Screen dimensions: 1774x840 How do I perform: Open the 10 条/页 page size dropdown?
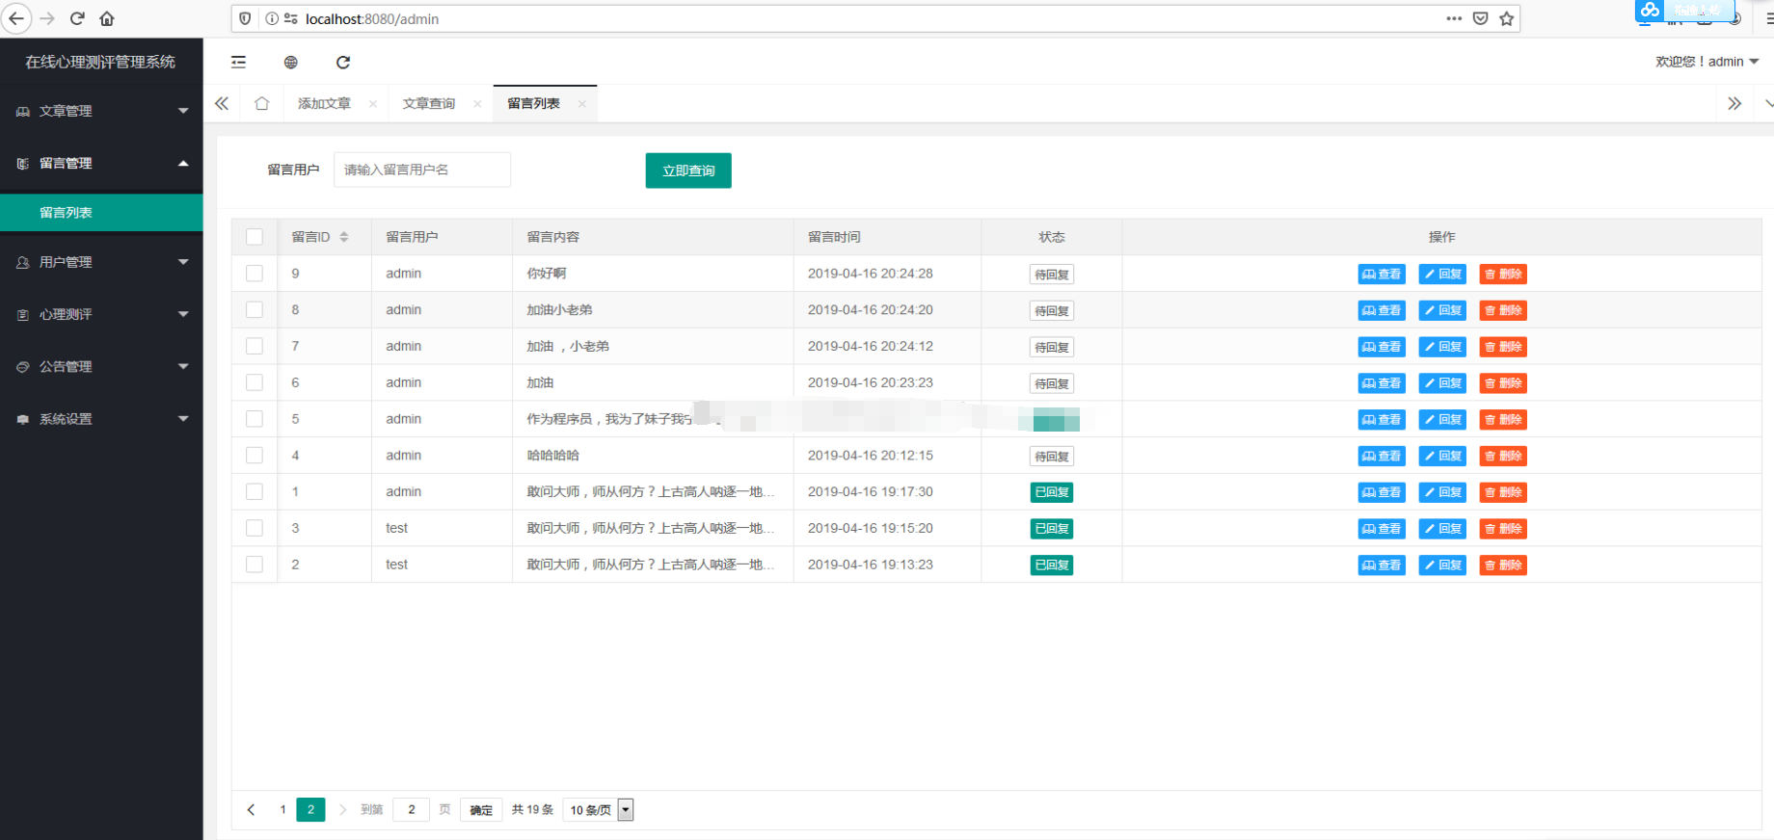pyautogui.click(x=599, y=810)
